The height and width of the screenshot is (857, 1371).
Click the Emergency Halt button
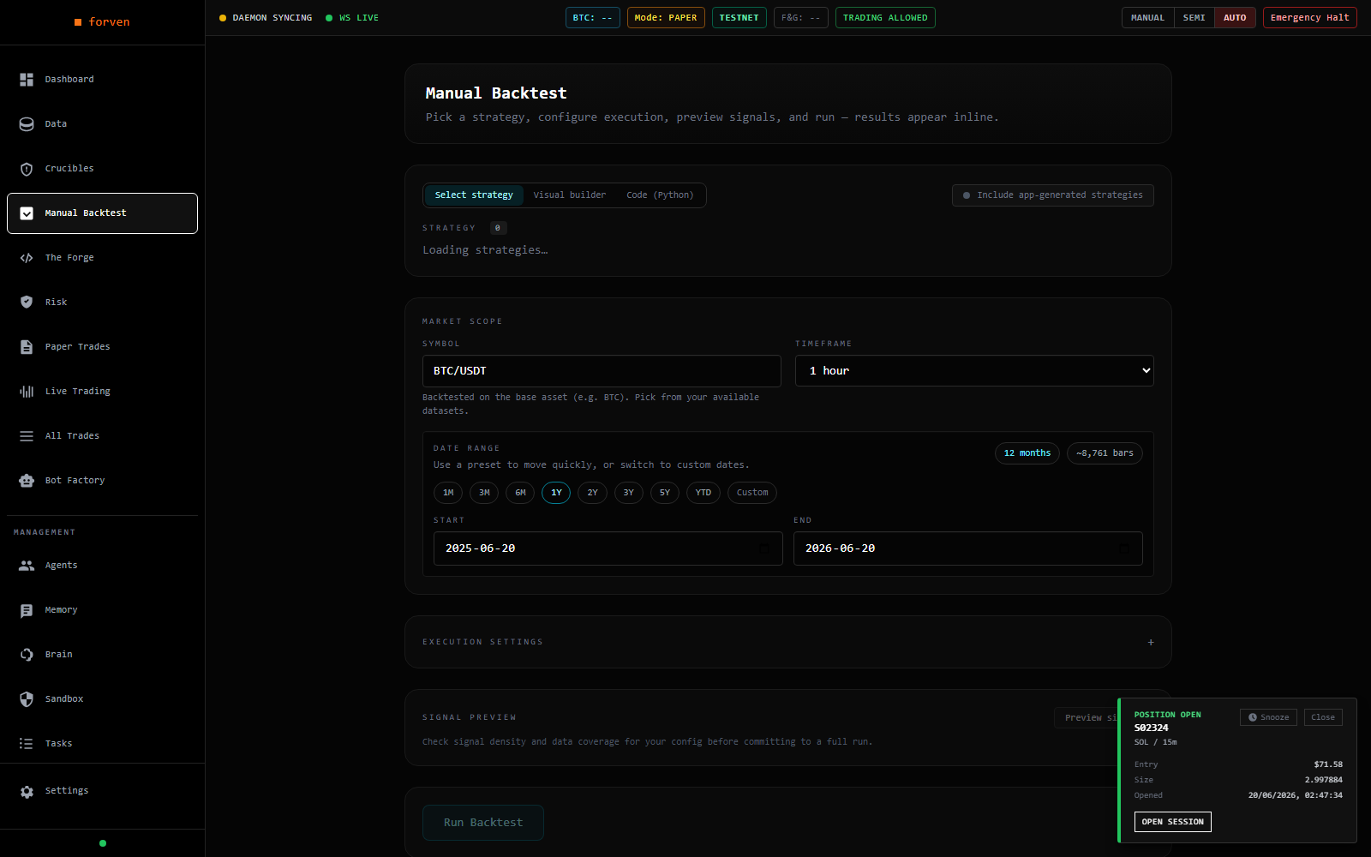coord(1309,18)
